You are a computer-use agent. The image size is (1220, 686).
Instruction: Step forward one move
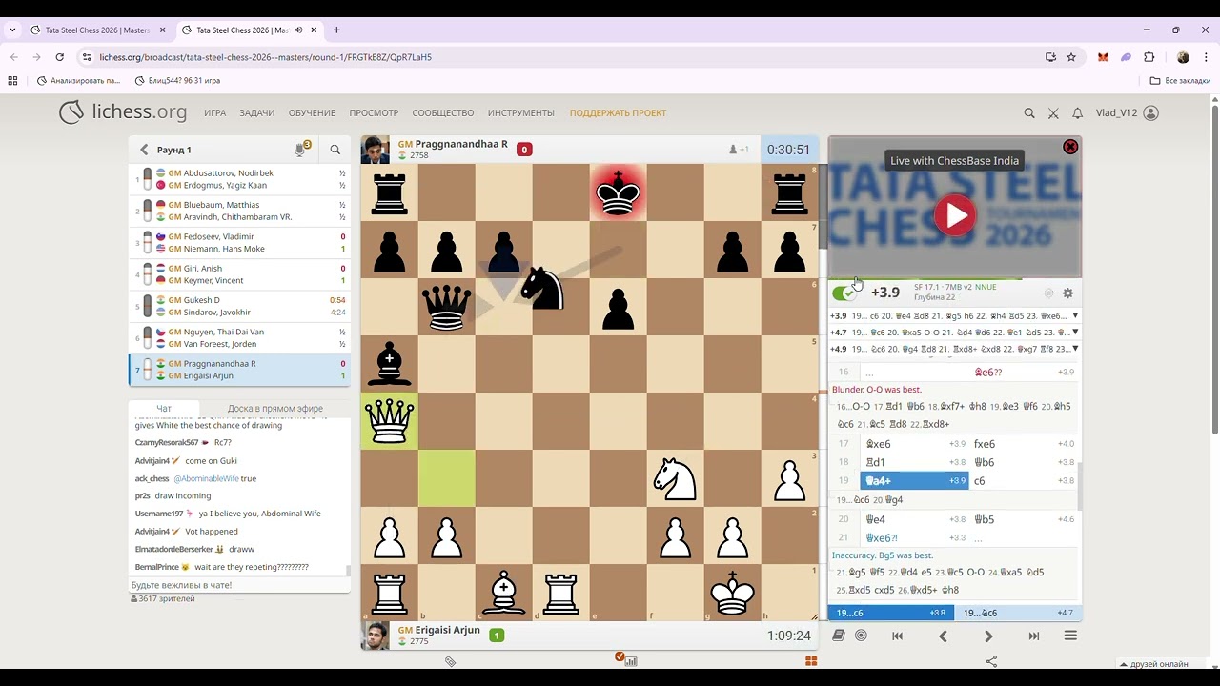coord(988,636)
